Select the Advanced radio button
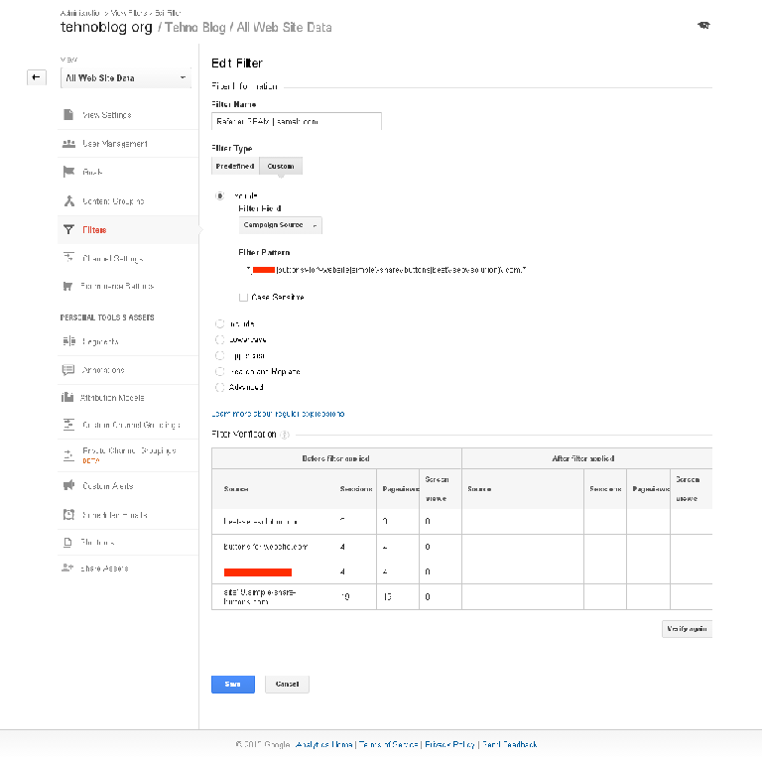This screenshot has height=758, width=762. pyautogui.click(x=219, y=387)
